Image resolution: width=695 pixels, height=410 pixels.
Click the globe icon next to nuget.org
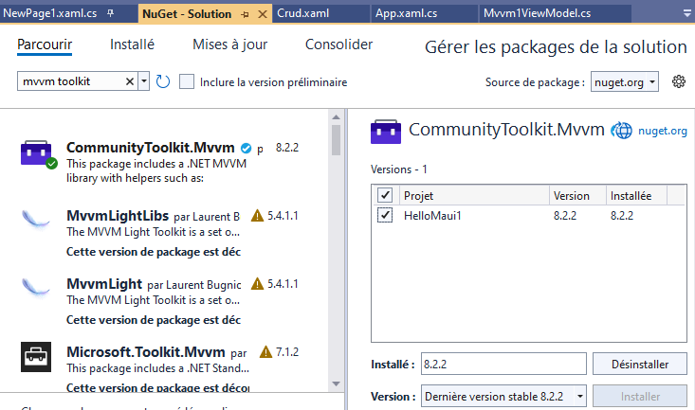pyautogui.click(x=622, y=131)
